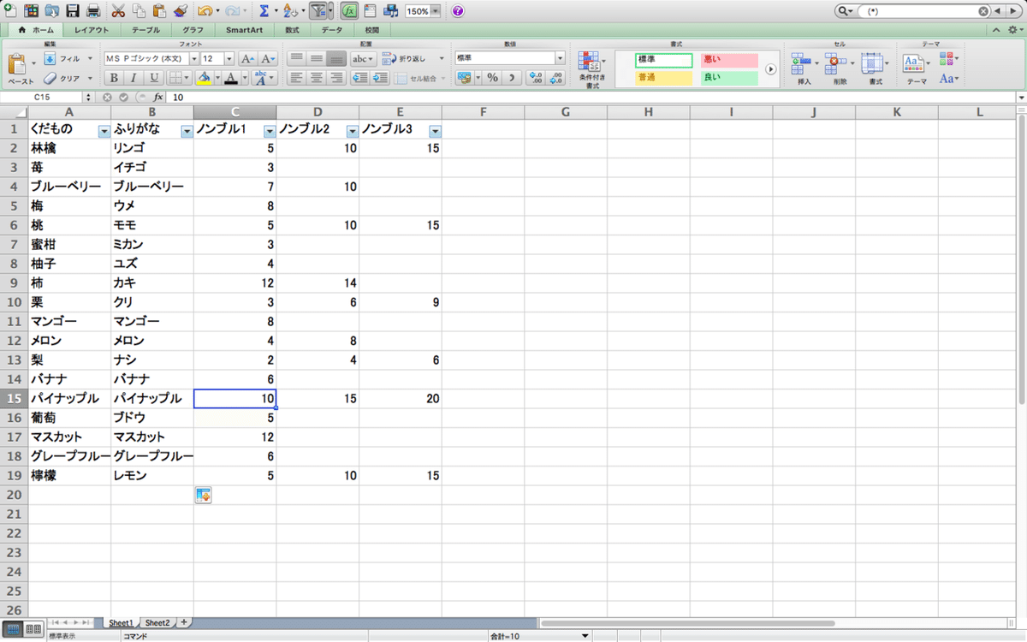The width and height of the screenshot is (1027, 642).
Task: Apply the '悪い' (Bad) cell style
Action: click(729, 60)
